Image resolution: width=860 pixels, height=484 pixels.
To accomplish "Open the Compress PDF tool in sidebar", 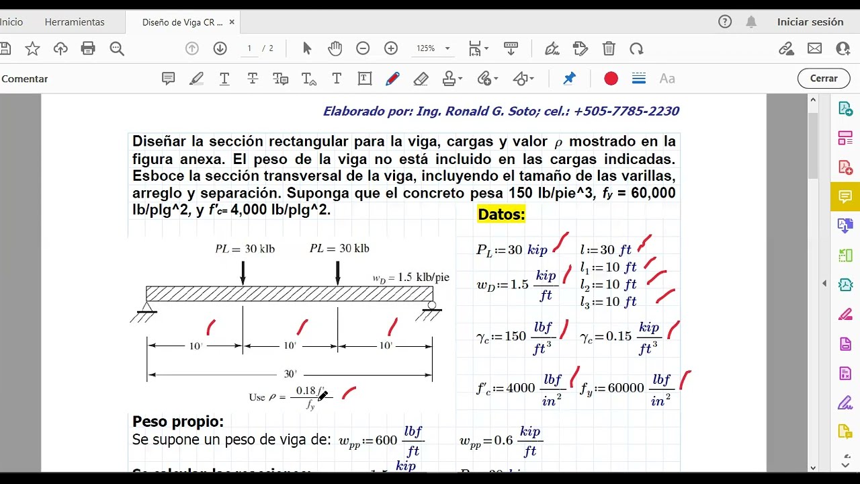I will (845, 285).
